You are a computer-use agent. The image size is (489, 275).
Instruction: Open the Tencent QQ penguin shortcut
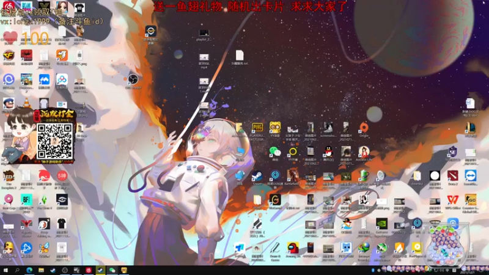(x=328, y=152)
